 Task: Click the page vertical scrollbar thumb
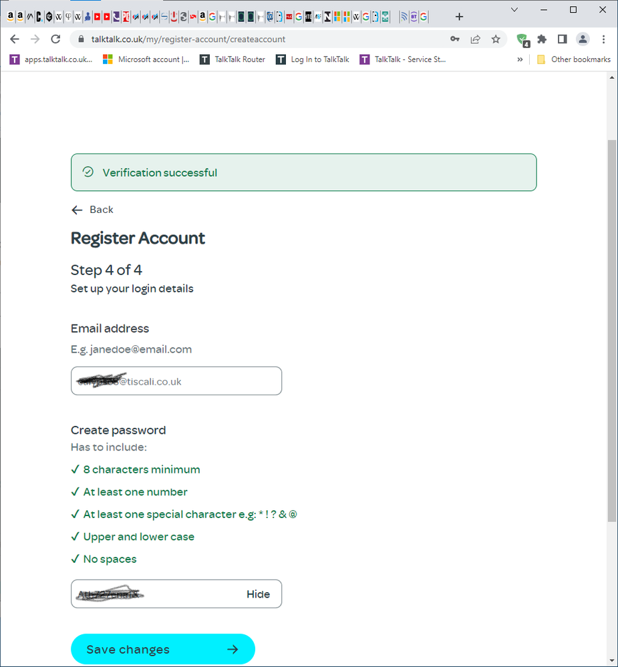coord(611,330)
